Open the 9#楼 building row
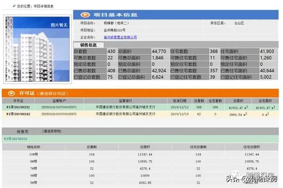Viewport: 283px width, 188px height. tap(140, 176)
